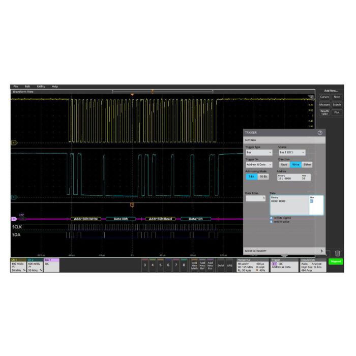Open the Ch 2 channel badge

pyautogui.click(x=35, y=265)
